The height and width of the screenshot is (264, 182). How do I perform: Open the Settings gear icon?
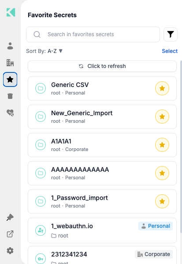pyautogui.click(x=10, y=251)
